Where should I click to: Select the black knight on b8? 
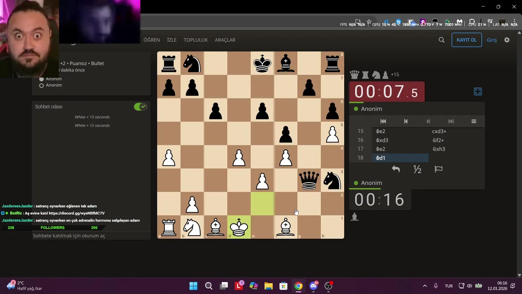pos(192,63)
